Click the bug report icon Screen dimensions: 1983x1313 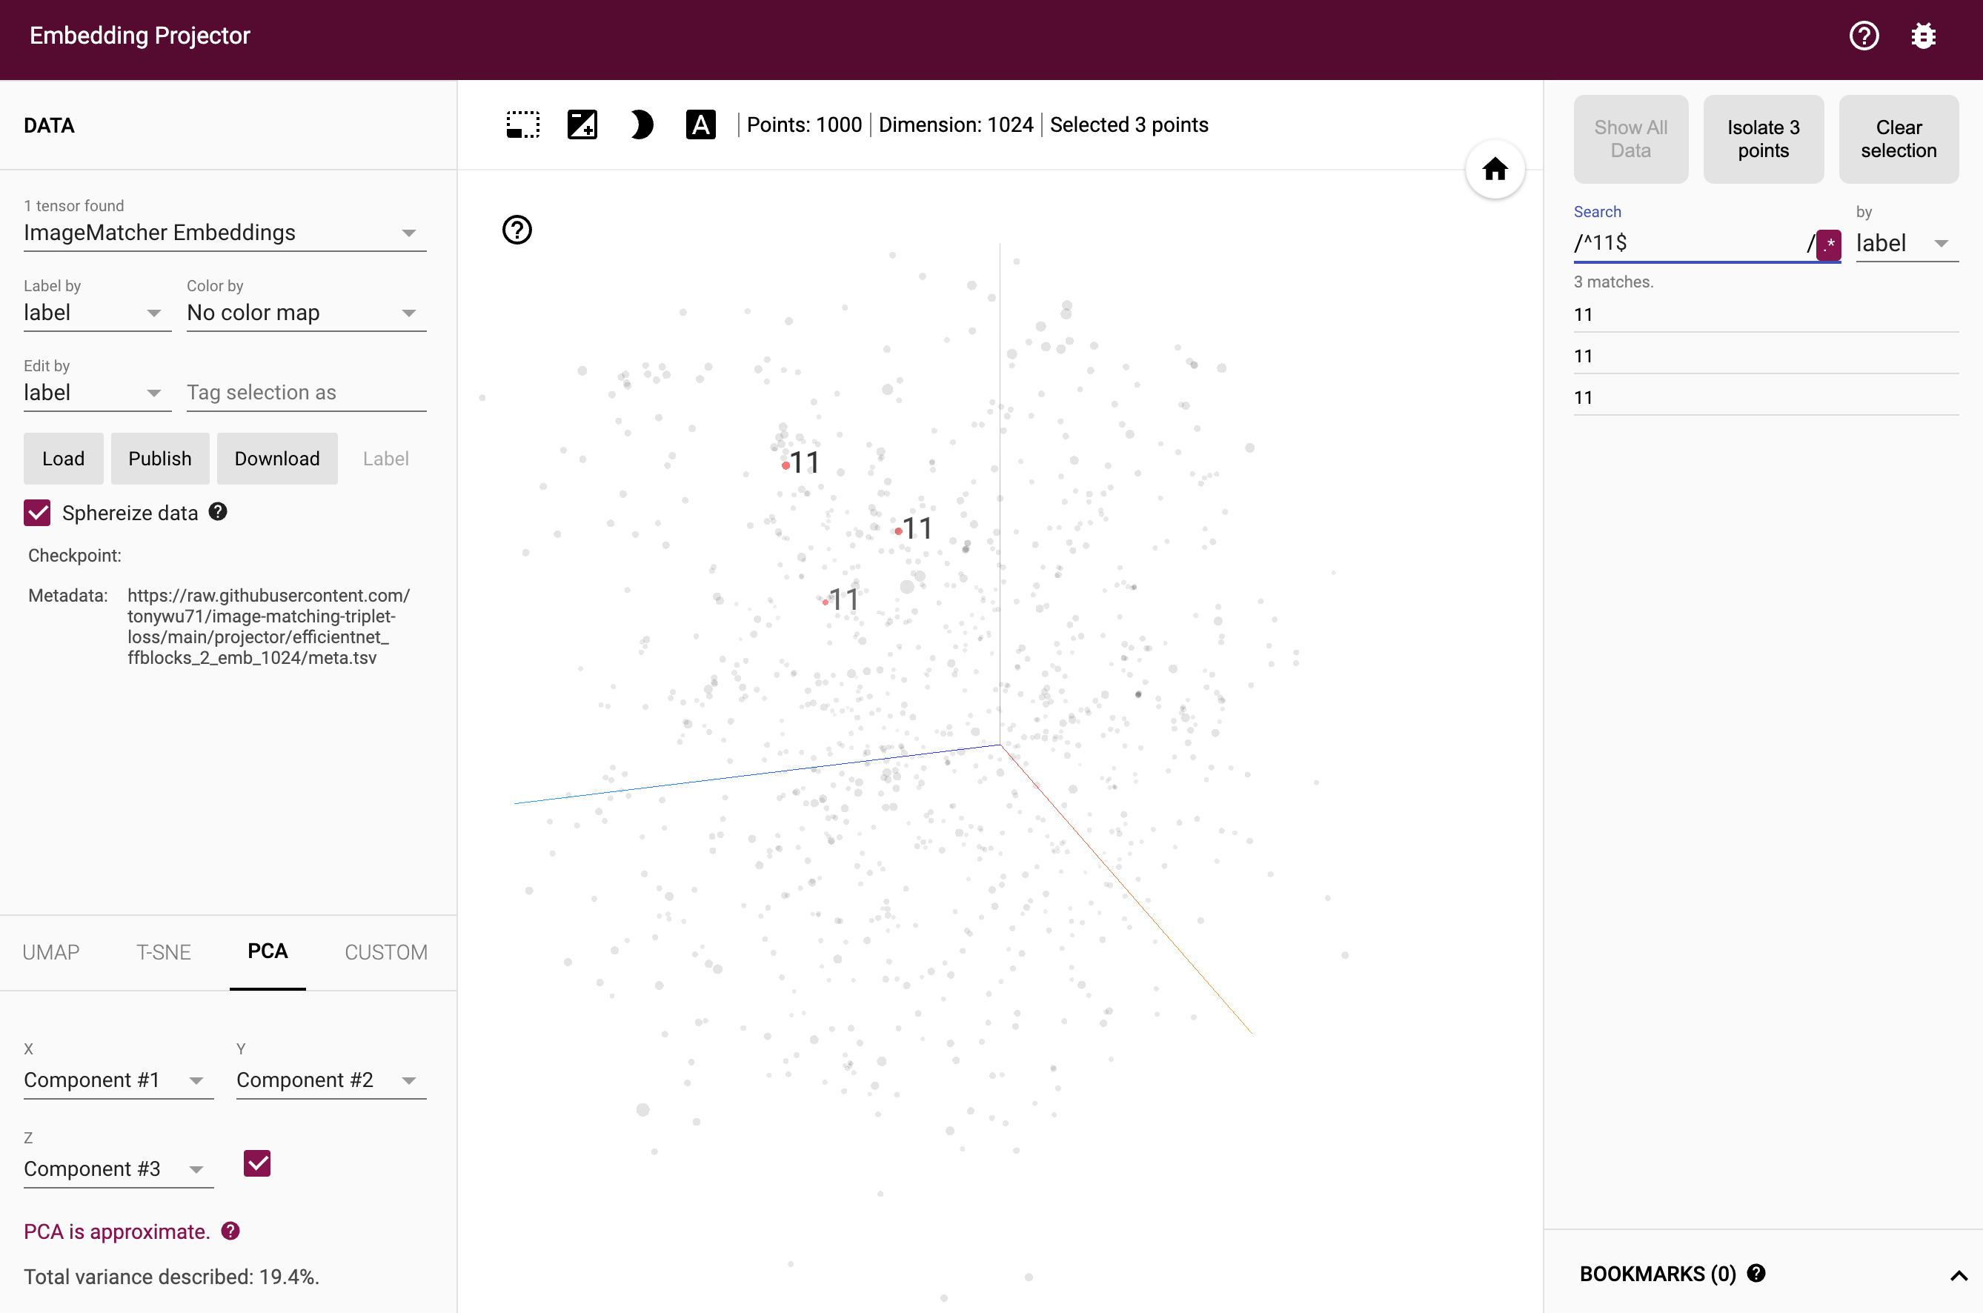[x=1923, y=36]
